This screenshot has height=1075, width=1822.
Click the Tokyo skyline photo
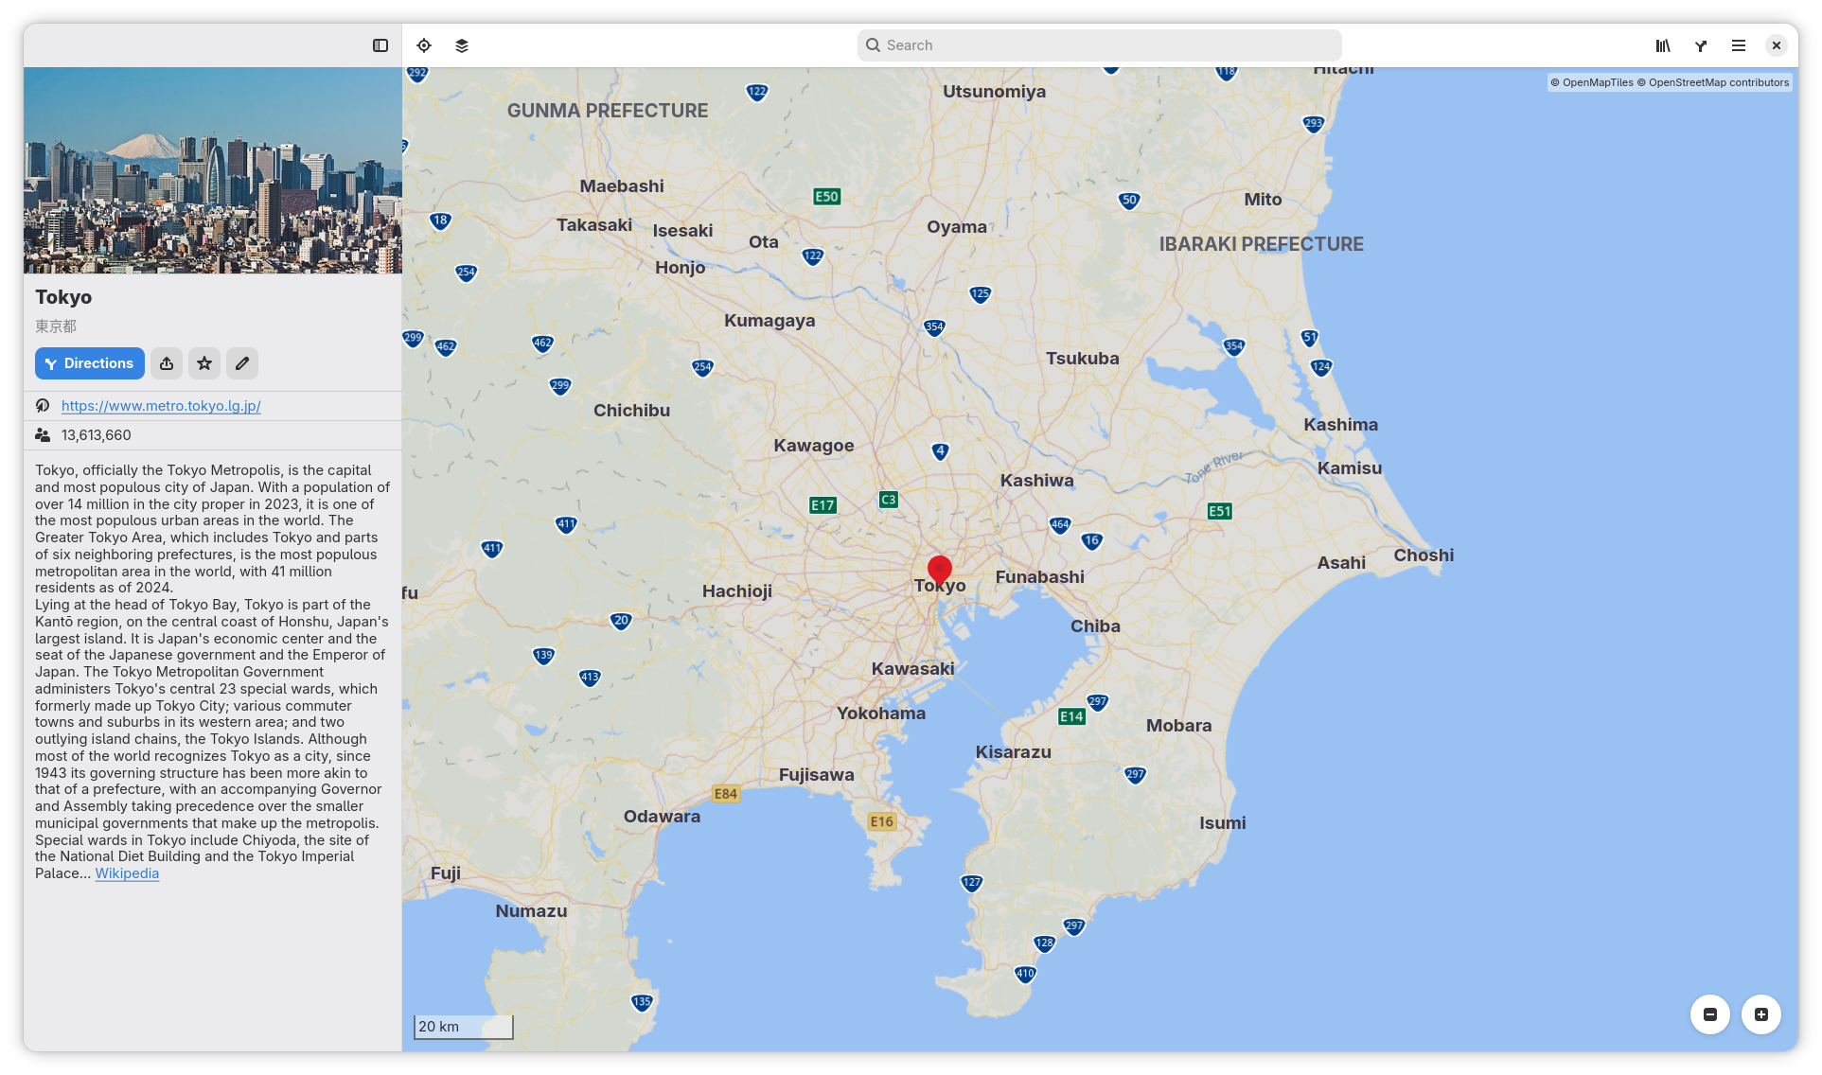click(213, 170)
